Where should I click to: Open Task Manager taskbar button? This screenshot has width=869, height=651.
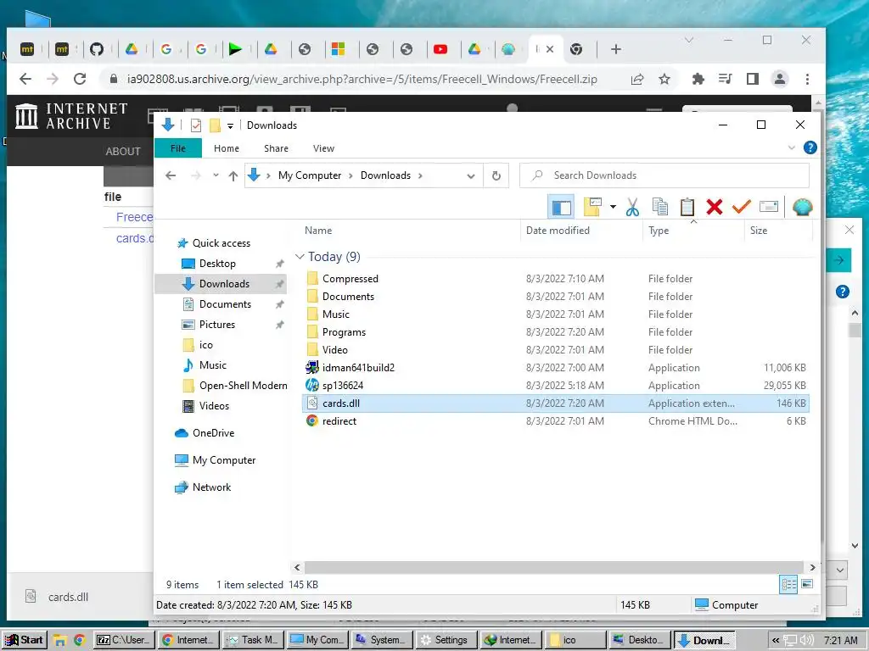pos(253,640)
